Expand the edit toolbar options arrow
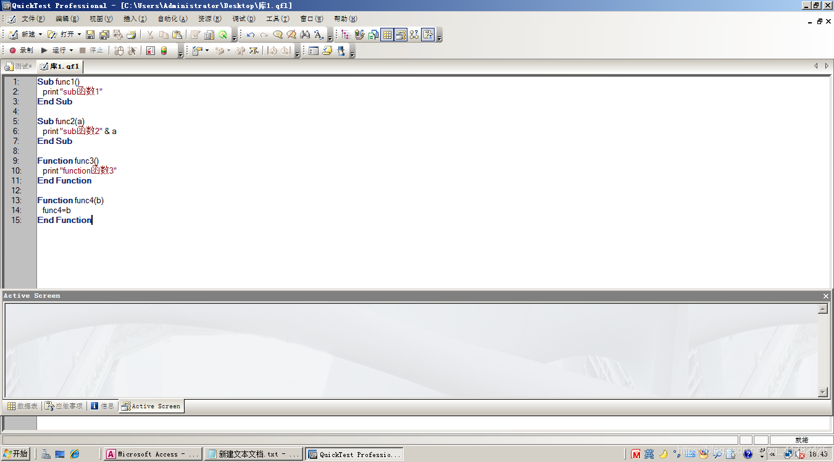Image resolution: width=834 pixels, height=462 pixels. point(330,38)
